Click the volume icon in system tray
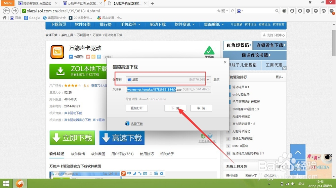This screenshot has width=336, height=188. 293,184
